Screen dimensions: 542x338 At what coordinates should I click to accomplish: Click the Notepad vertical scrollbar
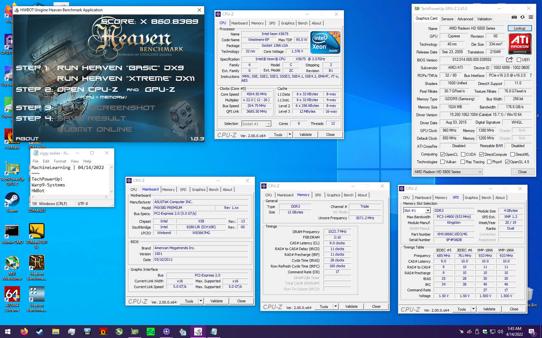[x=111, y=179]
